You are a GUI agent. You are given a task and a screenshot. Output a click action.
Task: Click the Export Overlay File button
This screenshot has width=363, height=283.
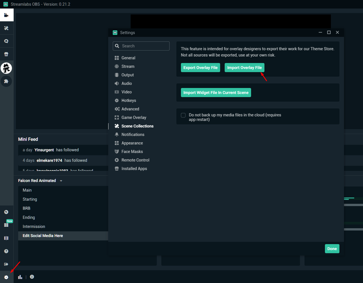(x=201, y=68)
